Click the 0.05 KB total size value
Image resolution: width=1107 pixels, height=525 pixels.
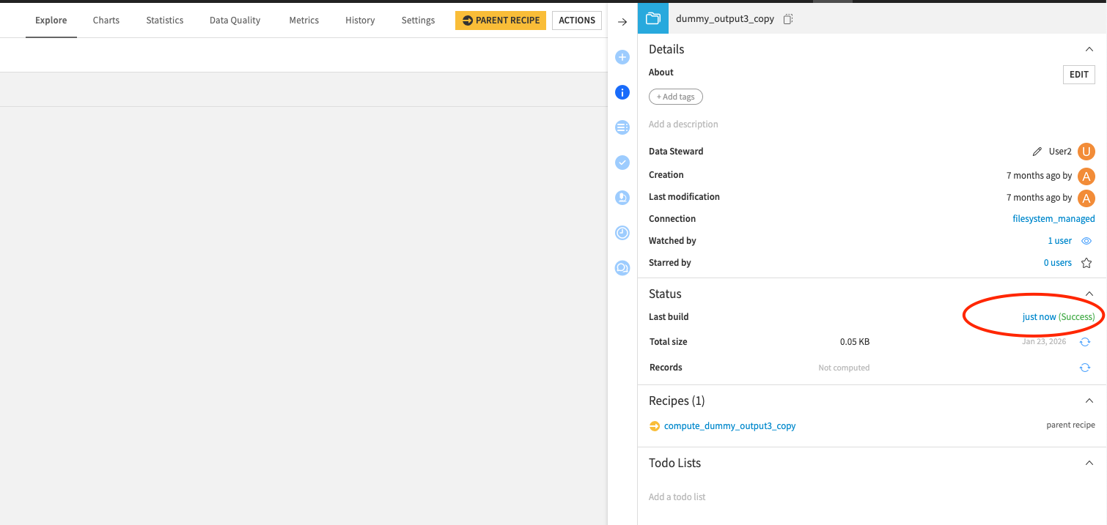click(855, 342)
